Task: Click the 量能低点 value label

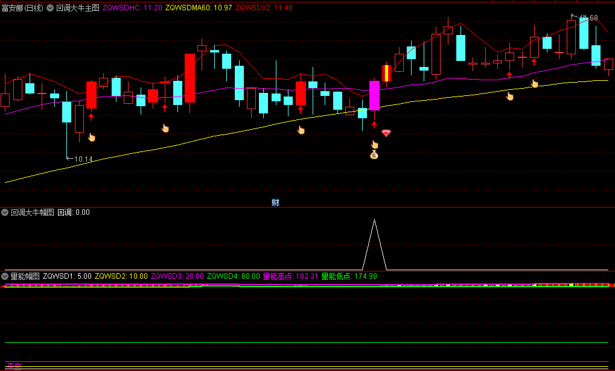Action: coord(349,276)
